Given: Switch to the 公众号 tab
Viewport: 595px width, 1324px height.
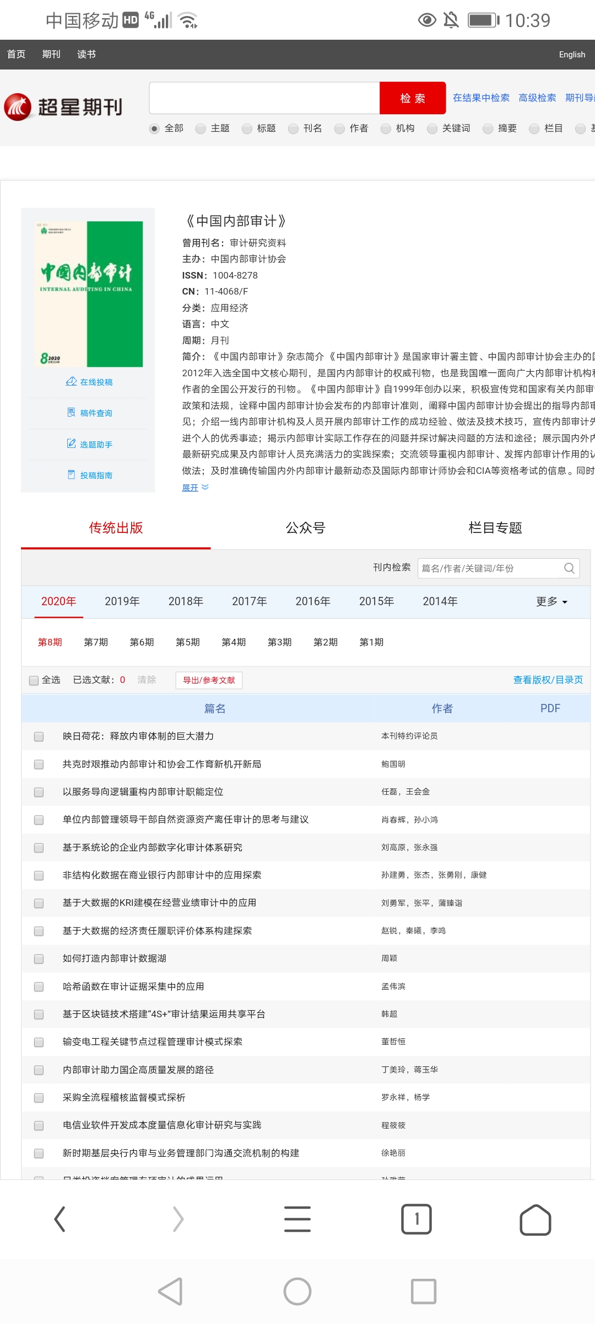Looking at the screenshot, I should click(x=305, y=528).
